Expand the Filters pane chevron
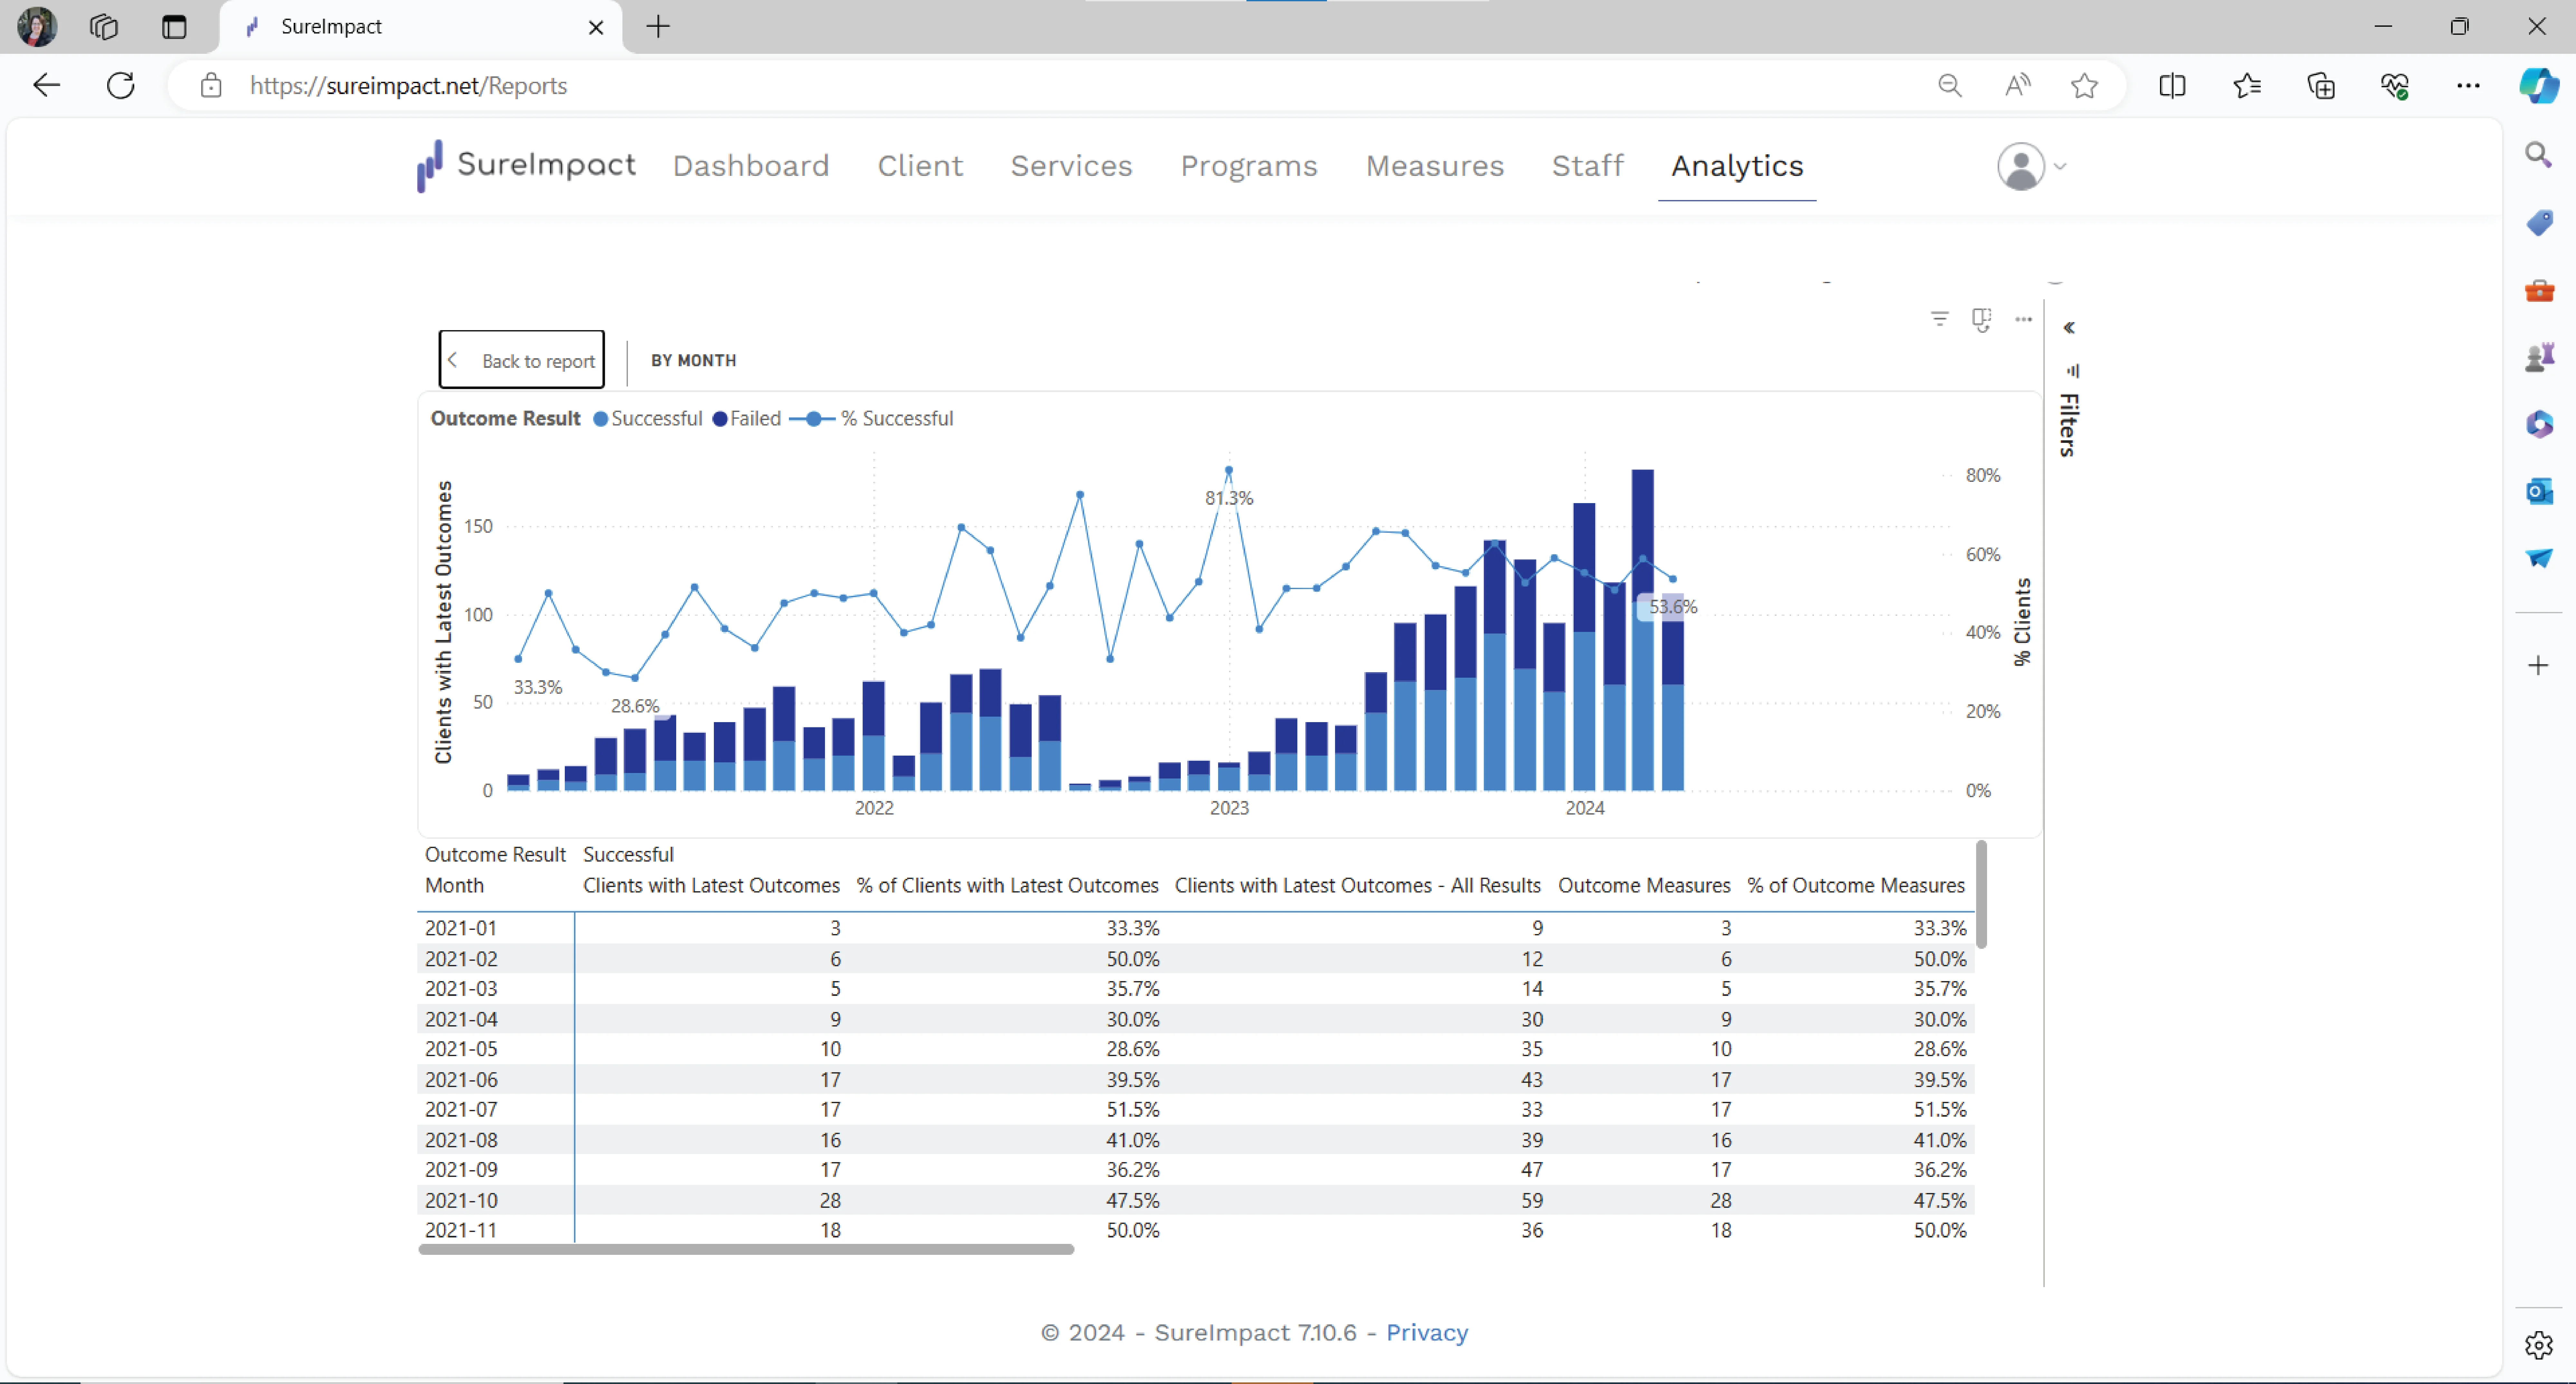The width and height of the screenshot is (2576, 1384). point(2069,328)
